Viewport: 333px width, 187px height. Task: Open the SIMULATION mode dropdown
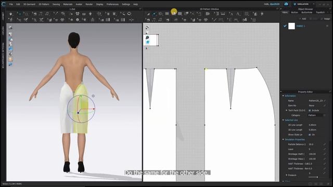(304, 4)
